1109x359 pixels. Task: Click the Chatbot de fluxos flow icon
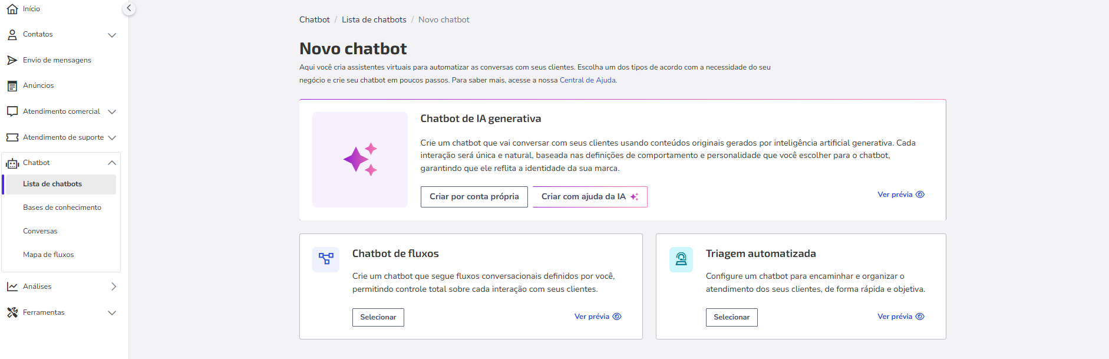(x=326, y=259)
